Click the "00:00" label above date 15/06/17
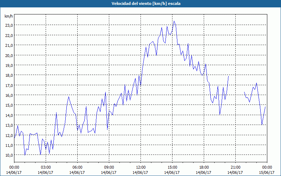This screenshot has height=176, width=281. click(267, 168)
